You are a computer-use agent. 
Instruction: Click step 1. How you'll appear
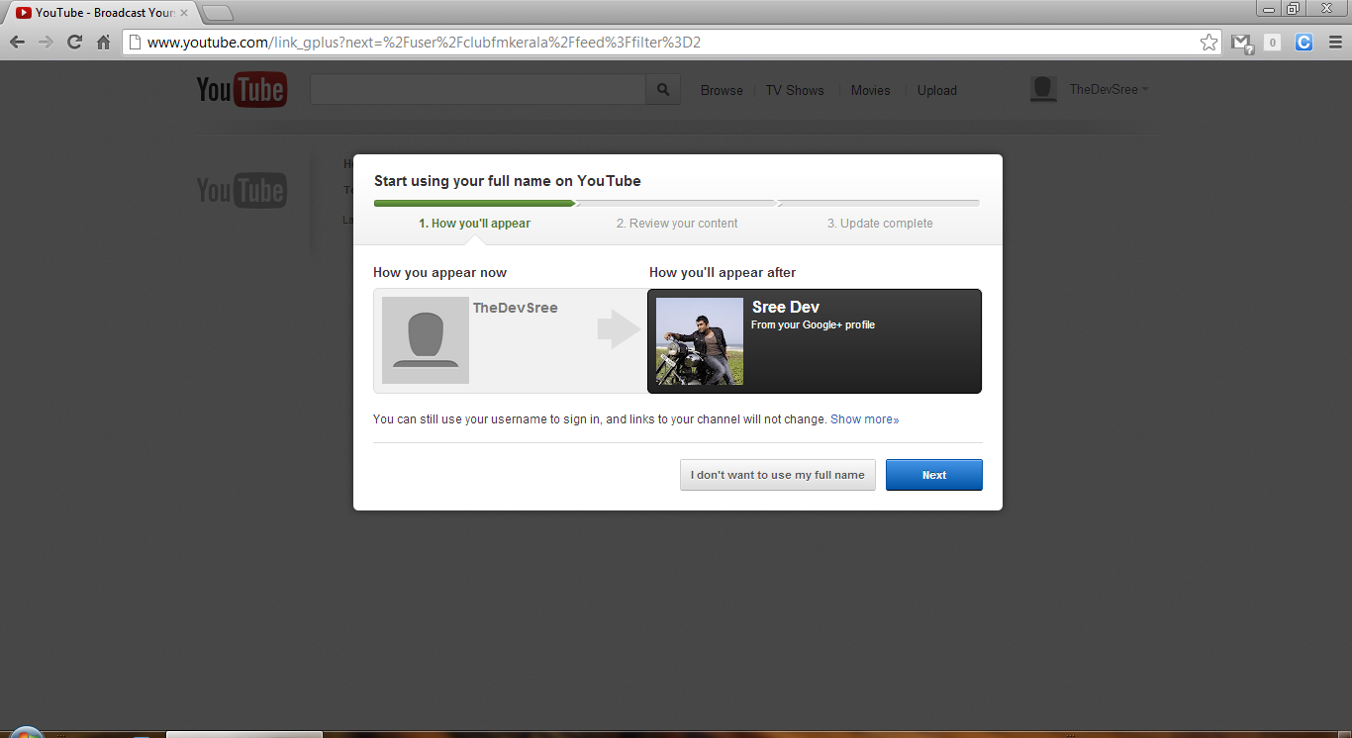tap(475, 224)
